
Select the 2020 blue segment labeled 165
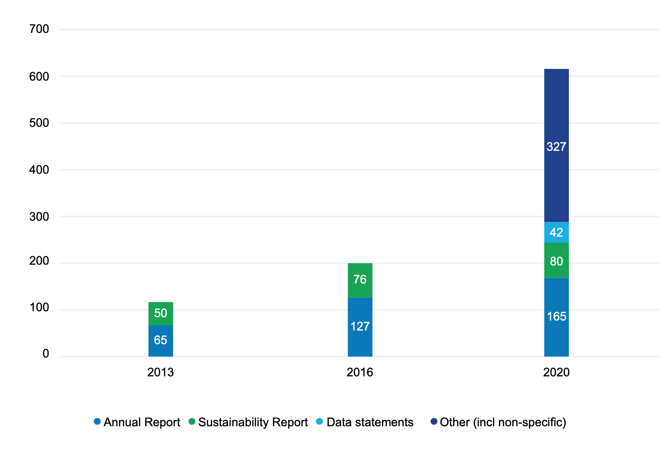tap(556, 317)
